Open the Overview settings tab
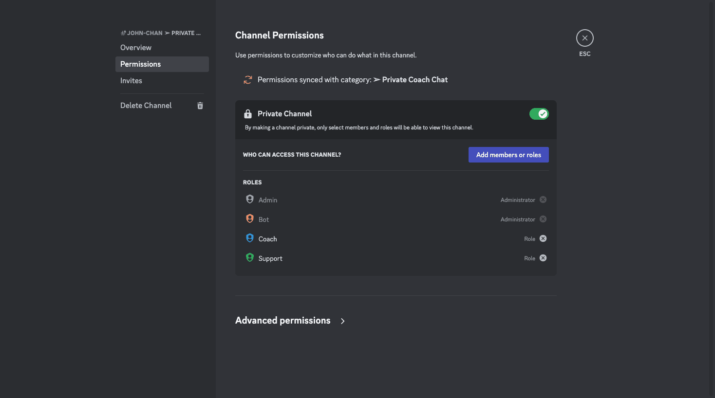Viewport: 715px width, 398px height. 162,48
